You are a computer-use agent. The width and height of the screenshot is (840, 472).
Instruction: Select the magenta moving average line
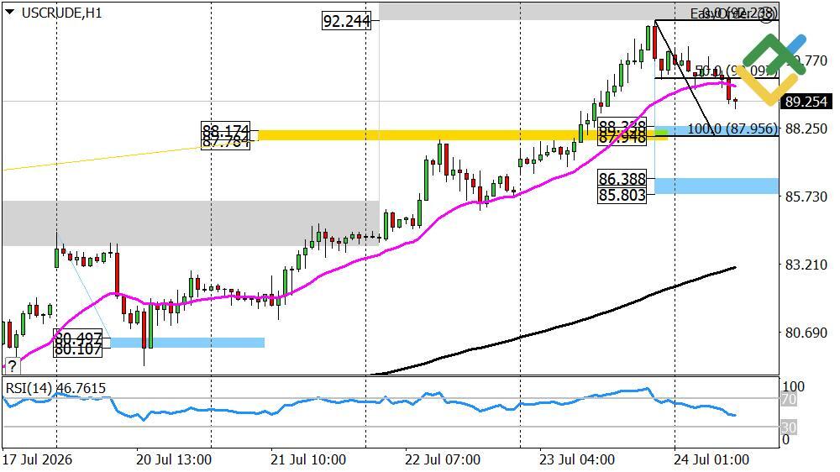click(x=375, y=256)
